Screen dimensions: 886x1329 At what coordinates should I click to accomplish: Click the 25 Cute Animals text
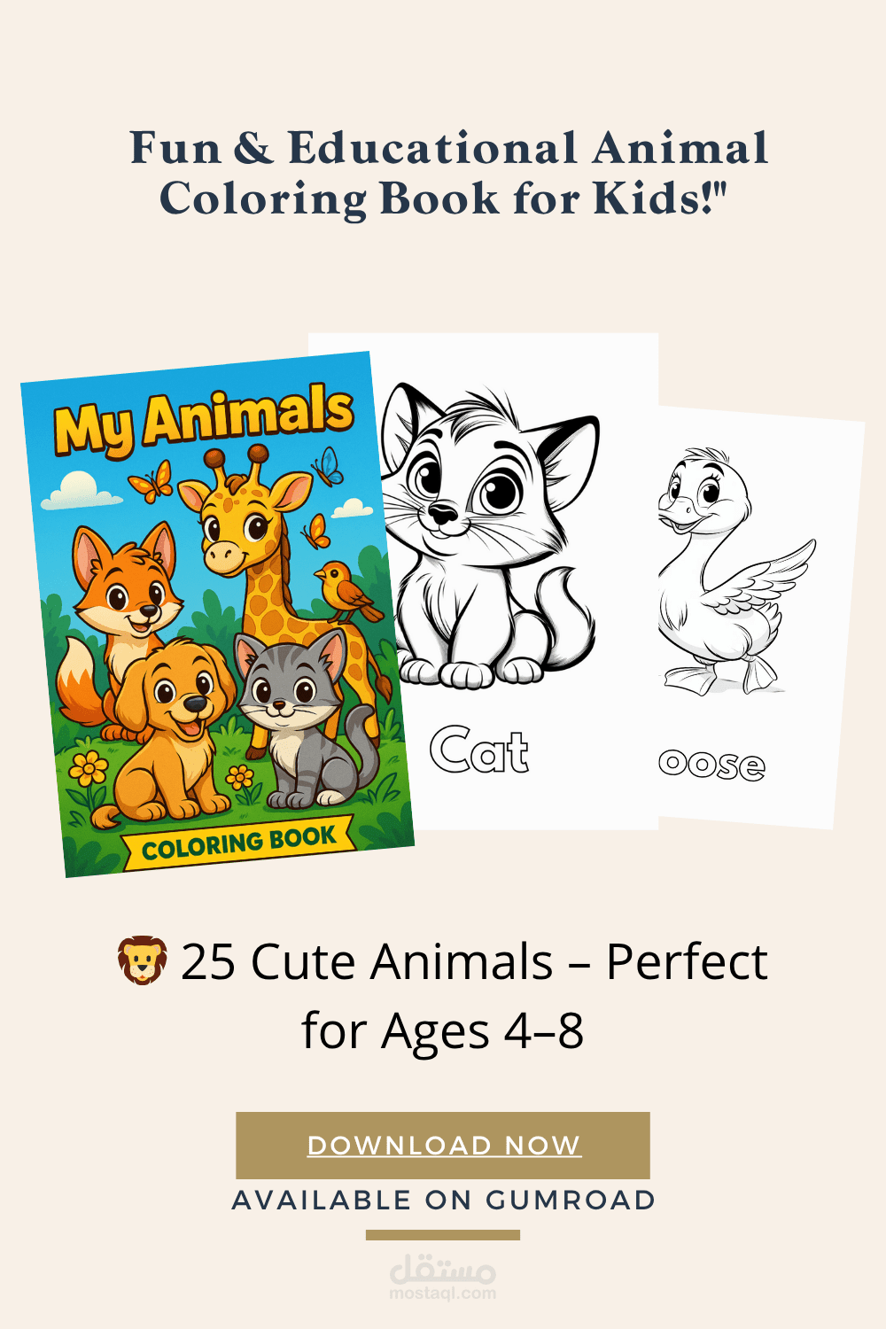click(443, 996)
